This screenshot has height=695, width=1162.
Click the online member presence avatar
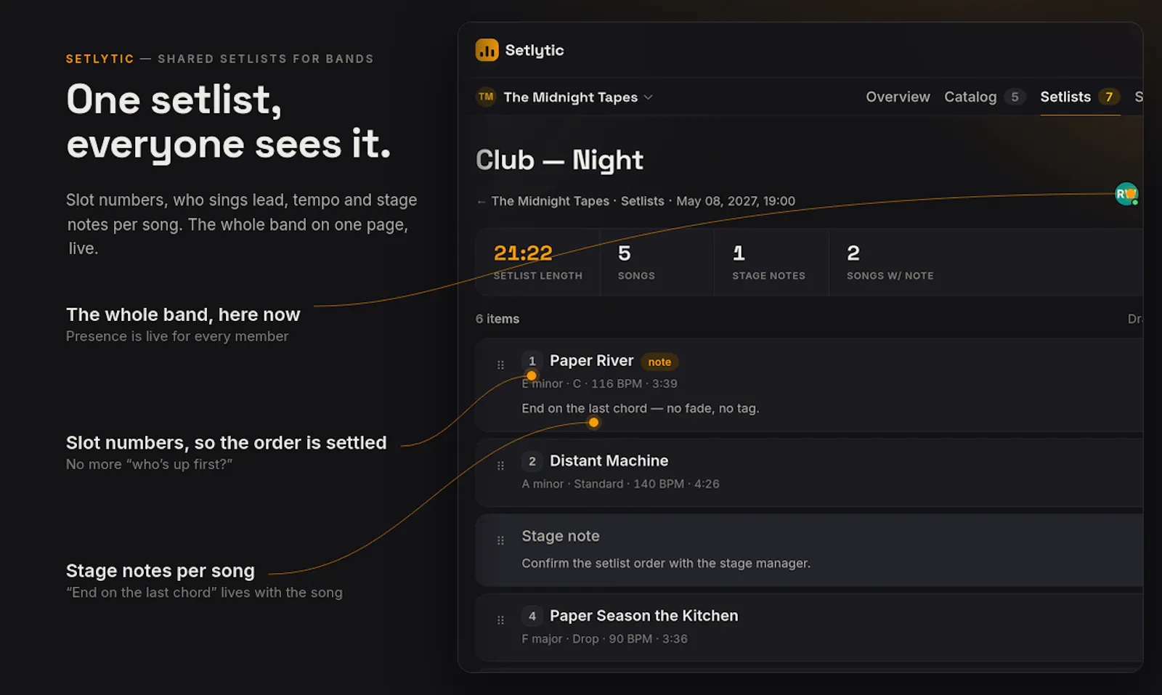(1126, 194)
